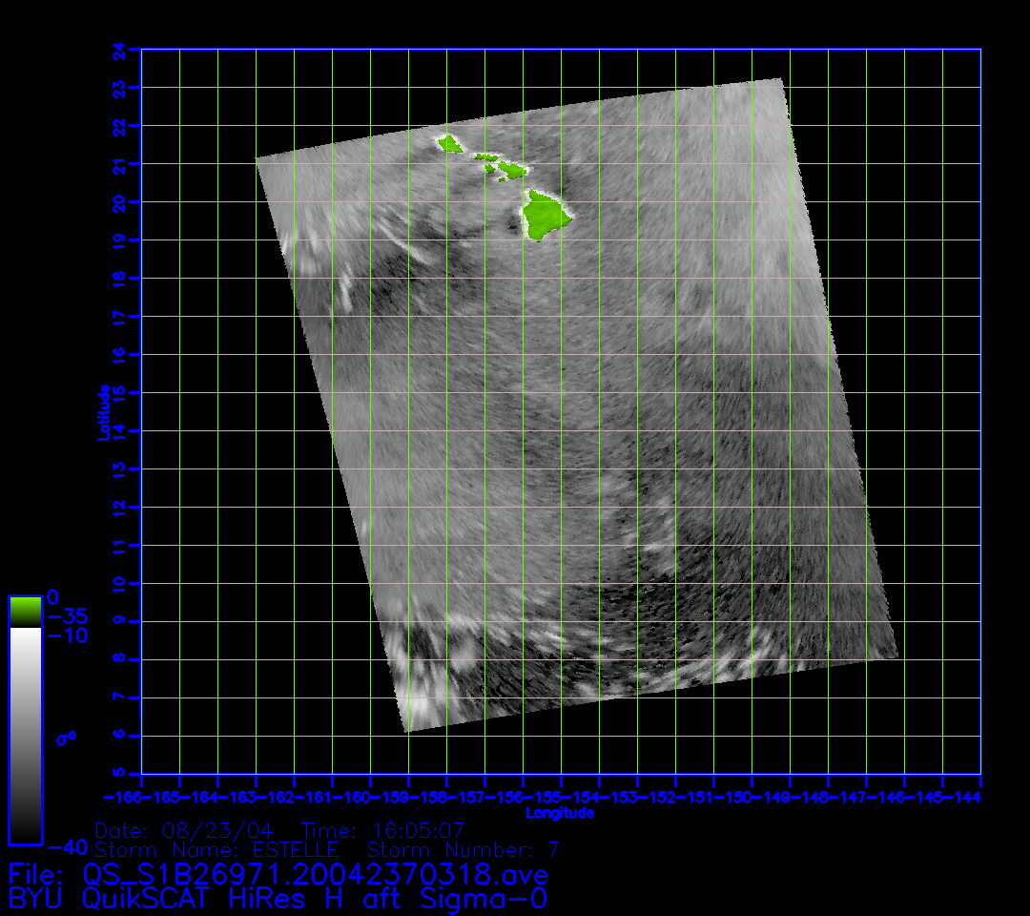Click the Time 16:05:07 label

383,829
